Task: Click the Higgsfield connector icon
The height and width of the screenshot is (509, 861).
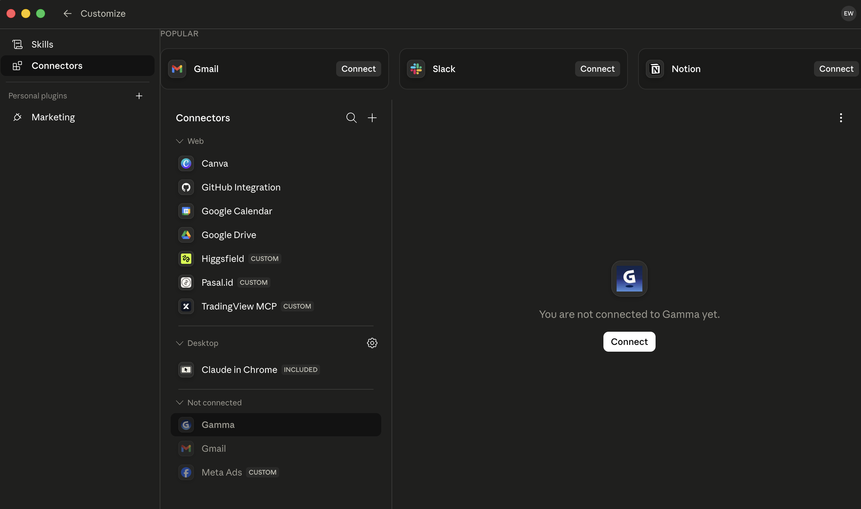Action: pos(186,259)
